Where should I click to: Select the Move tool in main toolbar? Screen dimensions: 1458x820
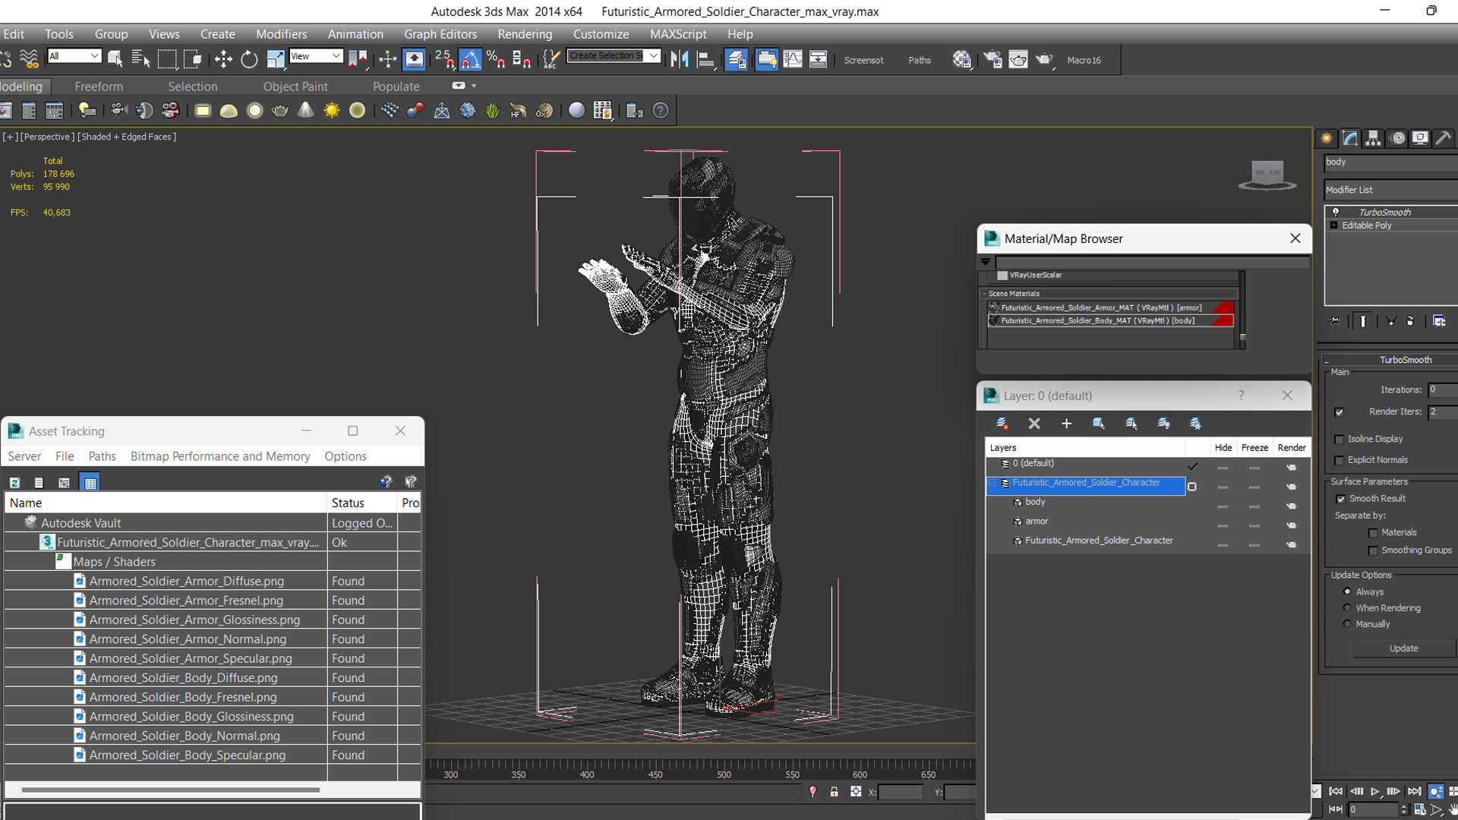(223, 59)
